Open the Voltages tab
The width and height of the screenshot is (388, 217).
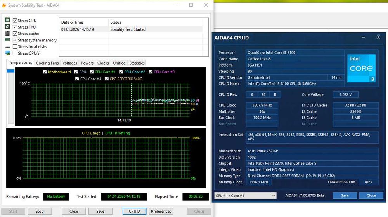69,63
